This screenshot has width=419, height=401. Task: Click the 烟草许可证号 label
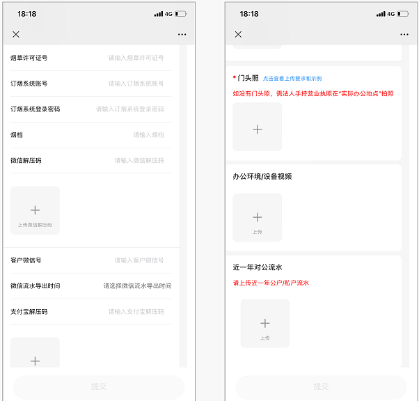[x=29, y=58]
